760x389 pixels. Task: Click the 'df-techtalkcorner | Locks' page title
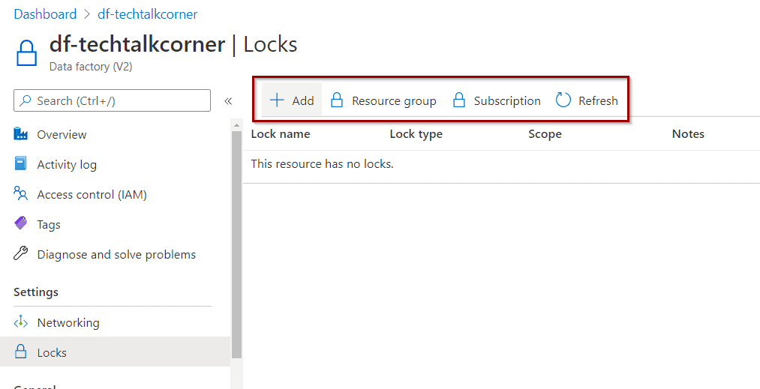point(173,44)
